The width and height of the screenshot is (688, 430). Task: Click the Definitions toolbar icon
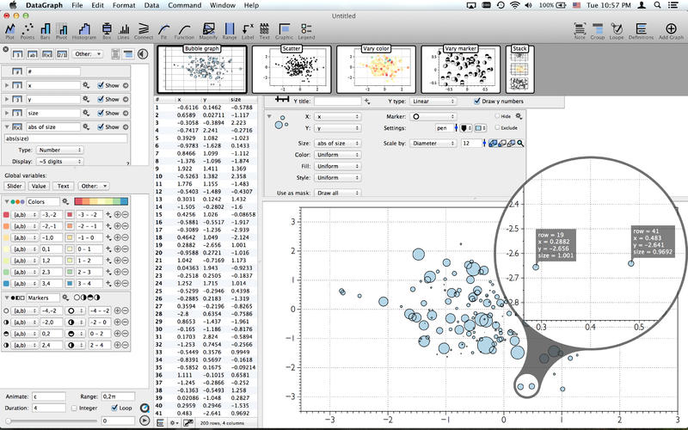pos(641,30)
